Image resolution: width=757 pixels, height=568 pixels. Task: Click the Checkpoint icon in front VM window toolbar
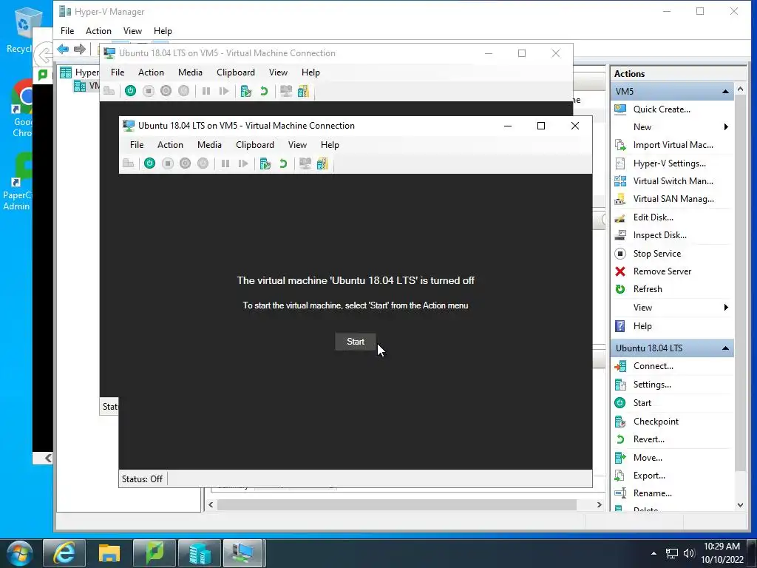click(265, 163)
